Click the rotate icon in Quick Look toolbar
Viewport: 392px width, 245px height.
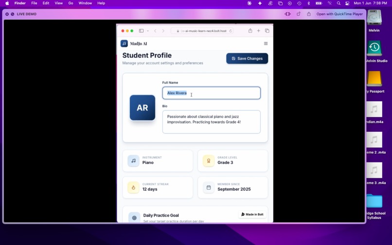pos(299,14)
